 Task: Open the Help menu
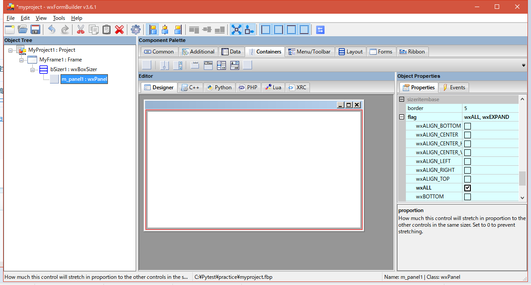point(76,18)
